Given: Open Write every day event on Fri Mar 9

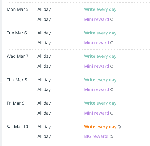Looking at the screenshot, I should tap(100, 103).
